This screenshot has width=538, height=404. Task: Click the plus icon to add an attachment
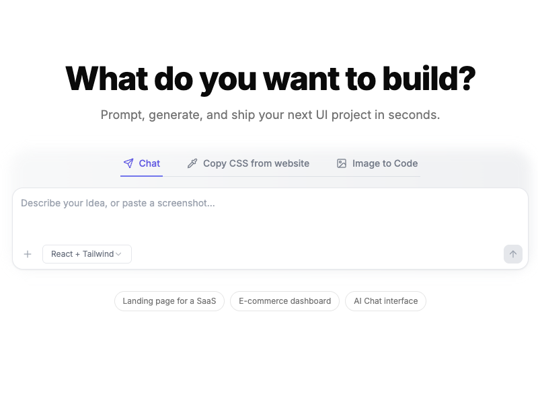28,254
